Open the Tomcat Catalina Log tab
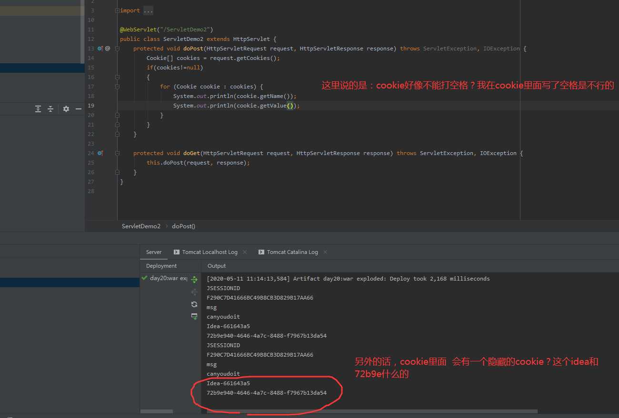The image size is (619, 418). point(292,252)
